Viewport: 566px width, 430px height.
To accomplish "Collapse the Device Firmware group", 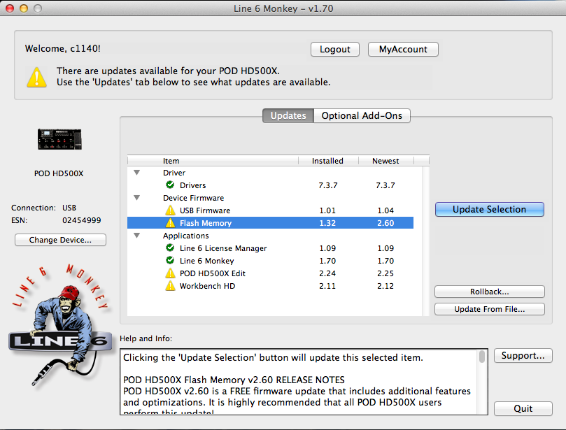I will [137, 198].
